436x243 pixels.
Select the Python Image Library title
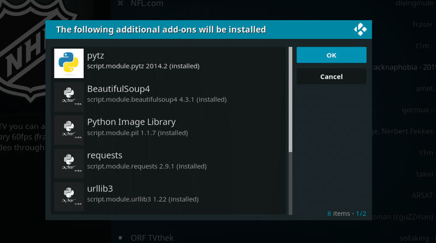point(131,122)
